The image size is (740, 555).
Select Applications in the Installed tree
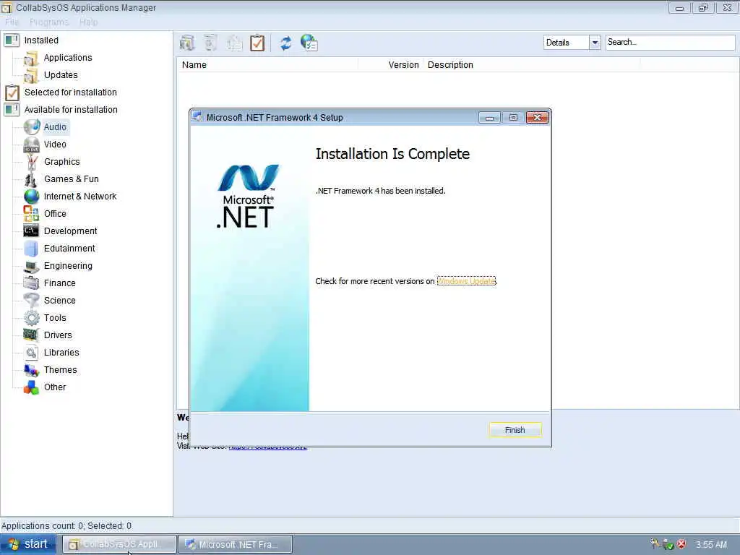coord(68,58)
